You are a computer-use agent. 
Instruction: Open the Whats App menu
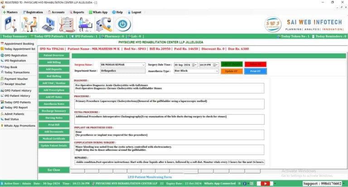98,12
